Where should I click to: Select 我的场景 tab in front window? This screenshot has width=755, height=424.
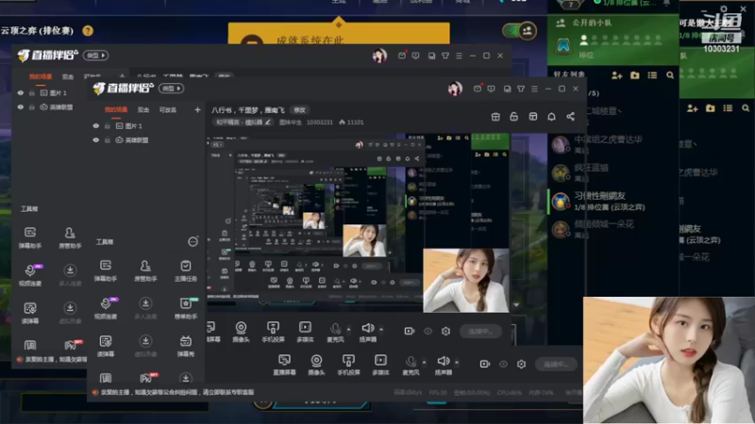116,110
